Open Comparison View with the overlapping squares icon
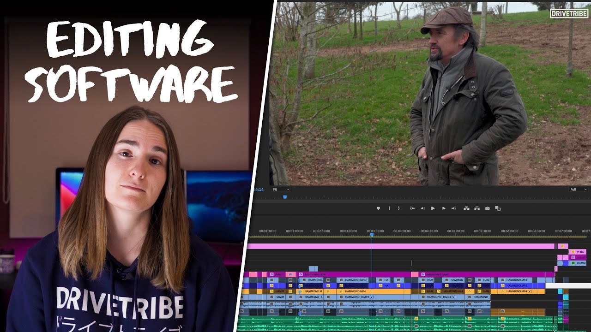The image size is (591, 332). tap(498, 208)
